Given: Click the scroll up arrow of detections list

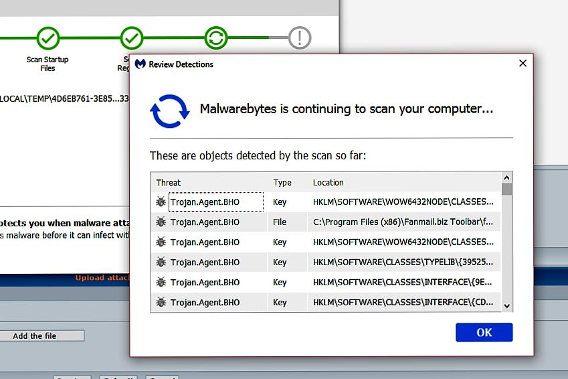Looking at the screenshot, I should [506, 177].
